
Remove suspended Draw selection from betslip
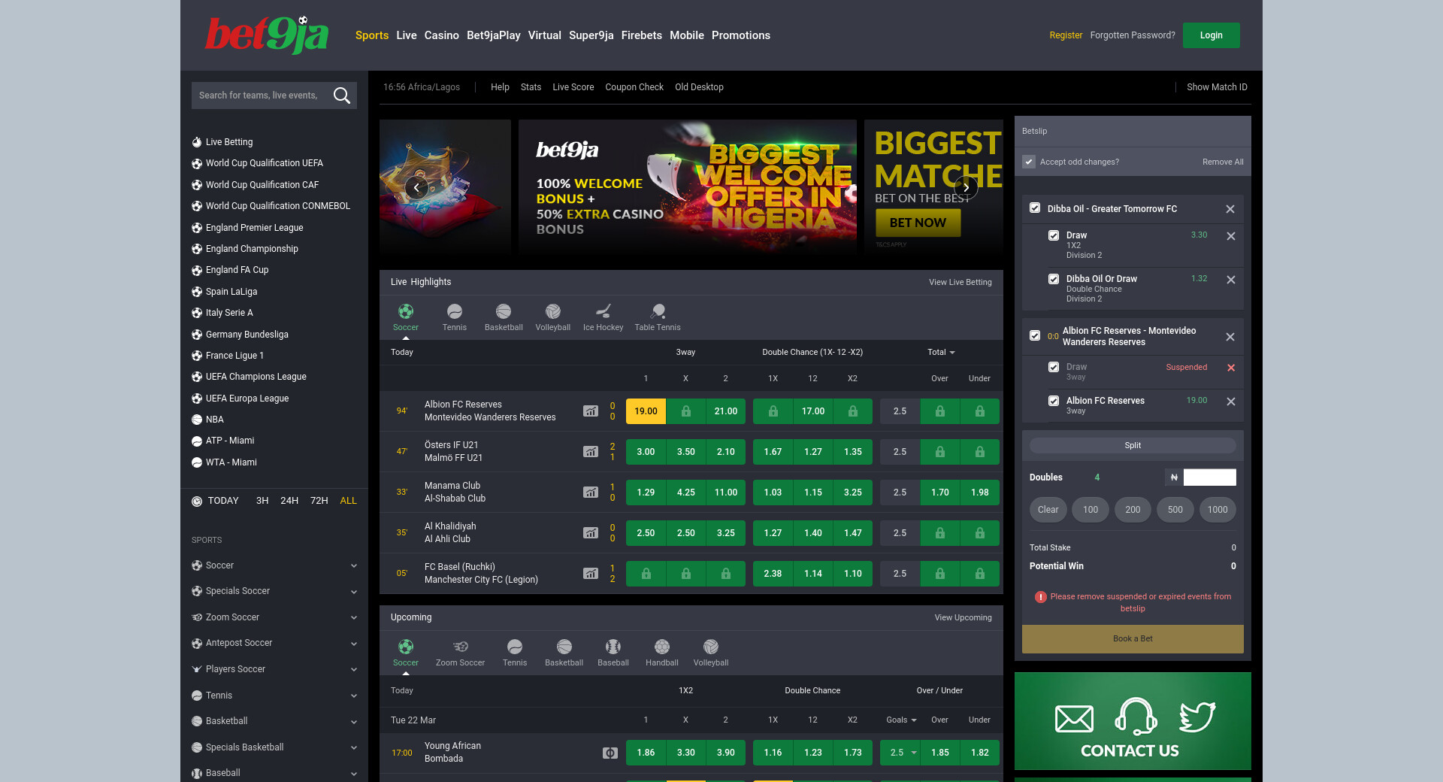[x=1231, y=368]
